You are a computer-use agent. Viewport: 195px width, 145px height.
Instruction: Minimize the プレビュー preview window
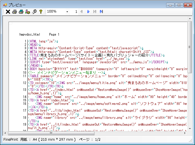(171, 5)
